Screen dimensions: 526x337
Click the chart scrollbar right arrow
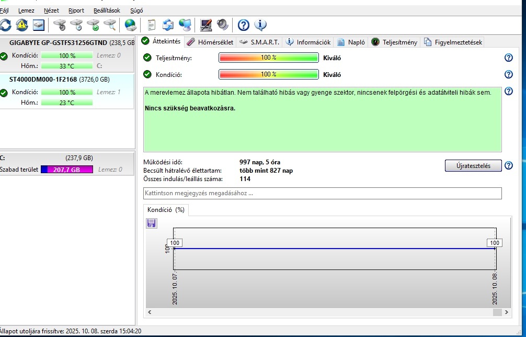pos(506,312)
